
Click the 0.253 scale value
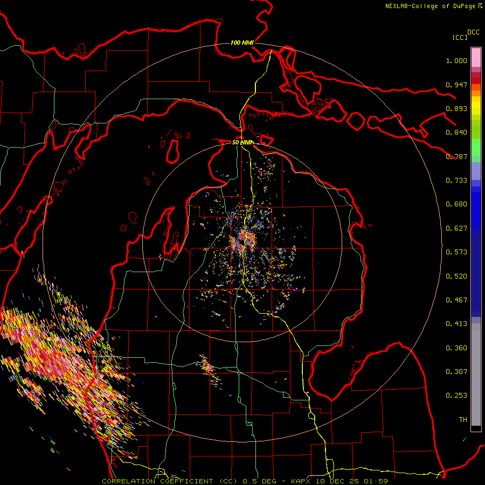[456, 396]
